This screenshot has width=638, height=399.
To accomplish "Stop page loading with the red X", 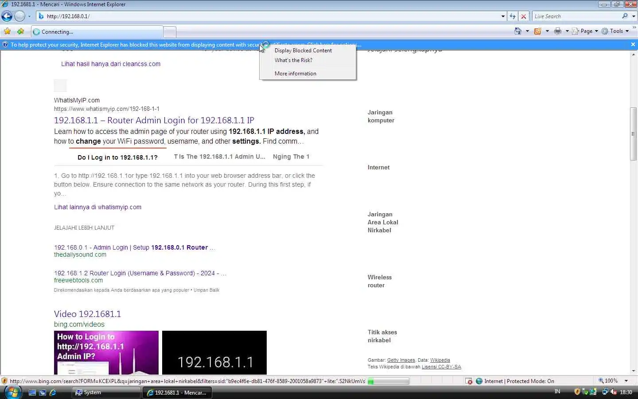I will click(524, 16).
